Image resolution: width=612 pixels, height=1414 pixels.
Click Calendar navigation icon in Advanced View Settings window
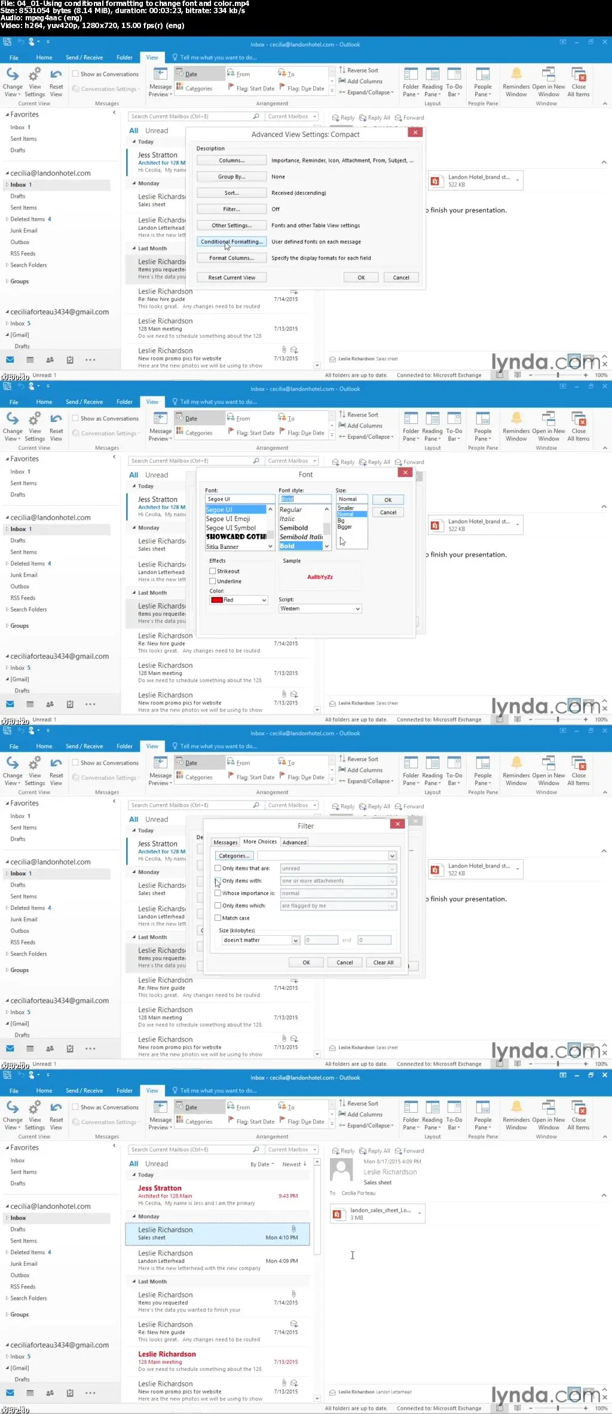pos(30,360)
